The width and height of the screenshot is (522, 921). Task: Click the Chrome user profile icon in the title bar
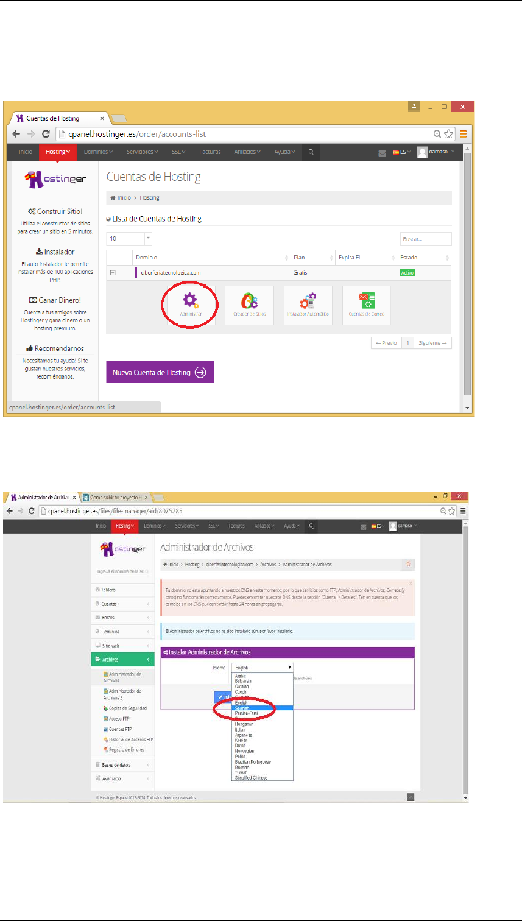pyautogui.click(x=415, y=107)
